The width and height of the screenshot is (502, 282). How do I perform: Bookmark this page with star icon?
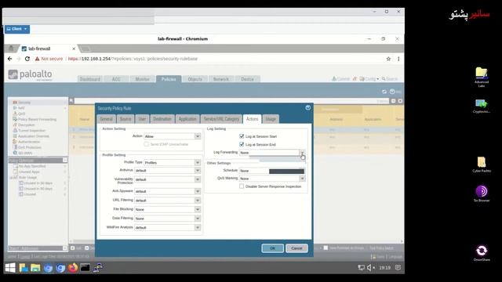click(388, 59)
